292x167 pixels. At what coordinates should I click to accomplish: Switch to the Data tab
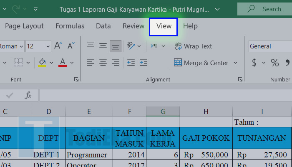tap(103, 26)
